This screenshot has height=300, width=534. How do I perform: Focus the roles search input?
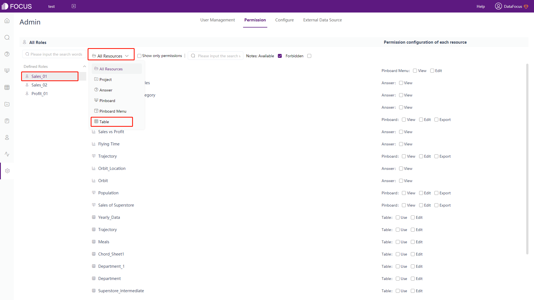point(54,54)
